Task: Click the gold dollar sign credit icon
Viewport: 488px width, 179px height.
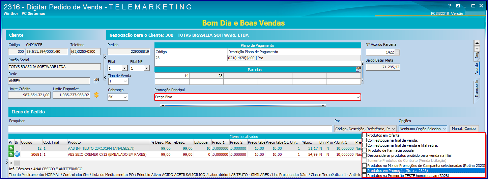Action: coord(96,95)
